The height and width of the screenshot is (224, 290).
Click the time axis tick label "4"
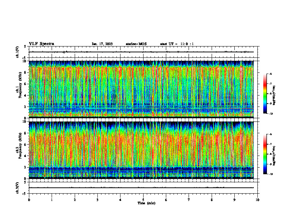click(120, 200)
